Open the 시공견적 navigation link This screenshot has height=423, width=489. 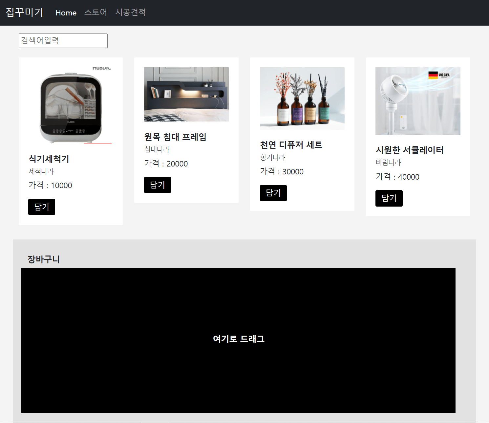[x=130, y=12]
